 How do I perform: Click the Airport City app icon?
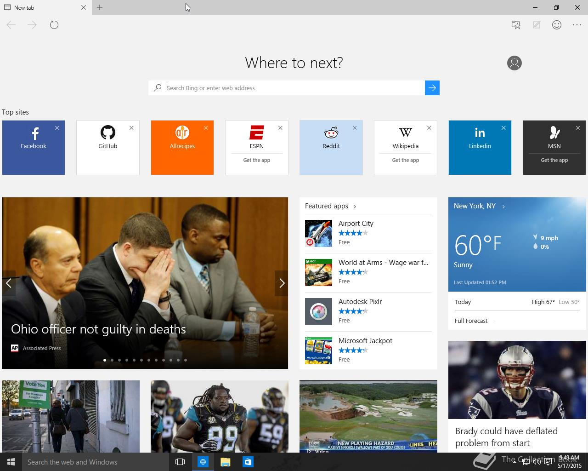tap(318, 233)
